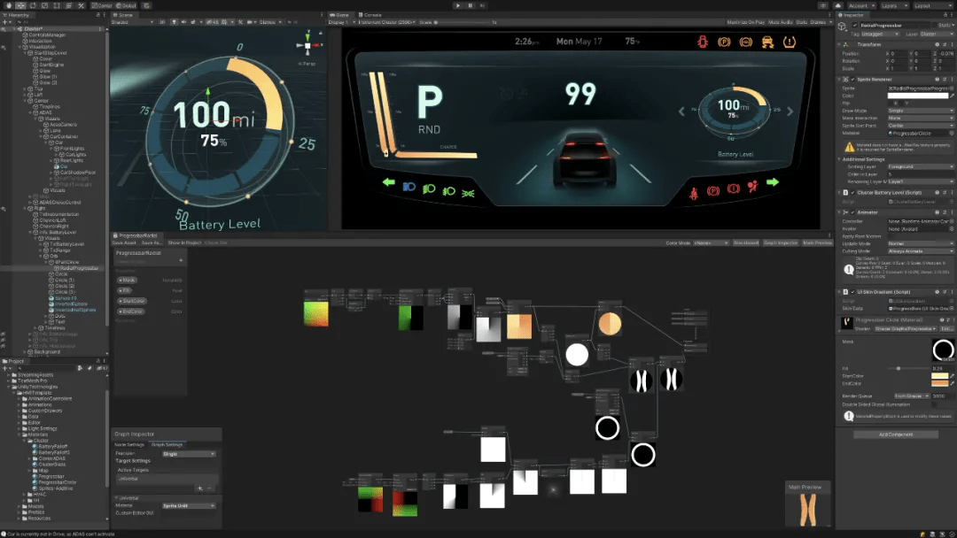Switch to Graph Settings tab in Graph Inspector
The image size is (957, 538).
[167, 445]
